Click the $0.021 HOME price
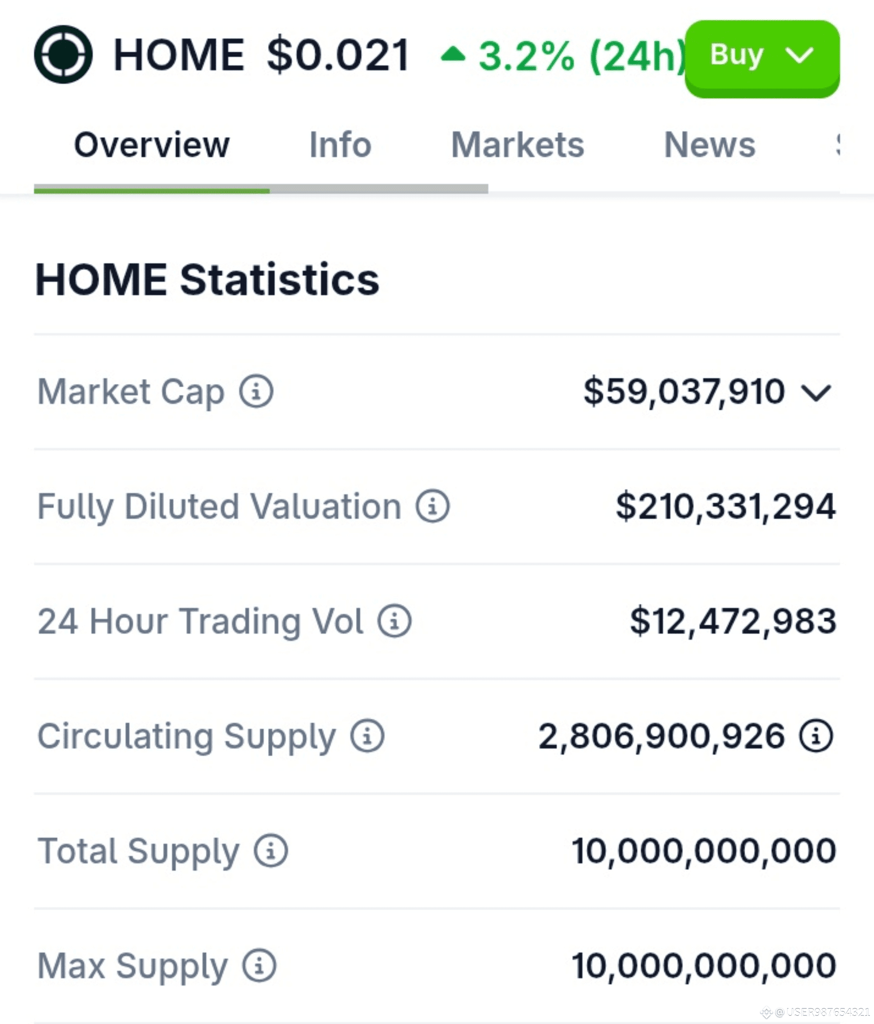 click(338, 55)
